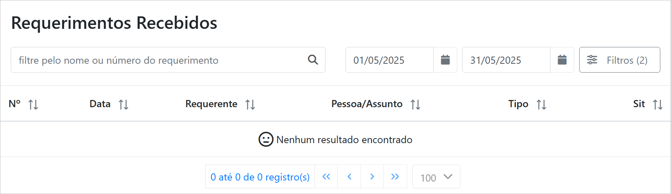Sort by Nº column arrows
The image size is (671, 194).
(x=33, y=105)
